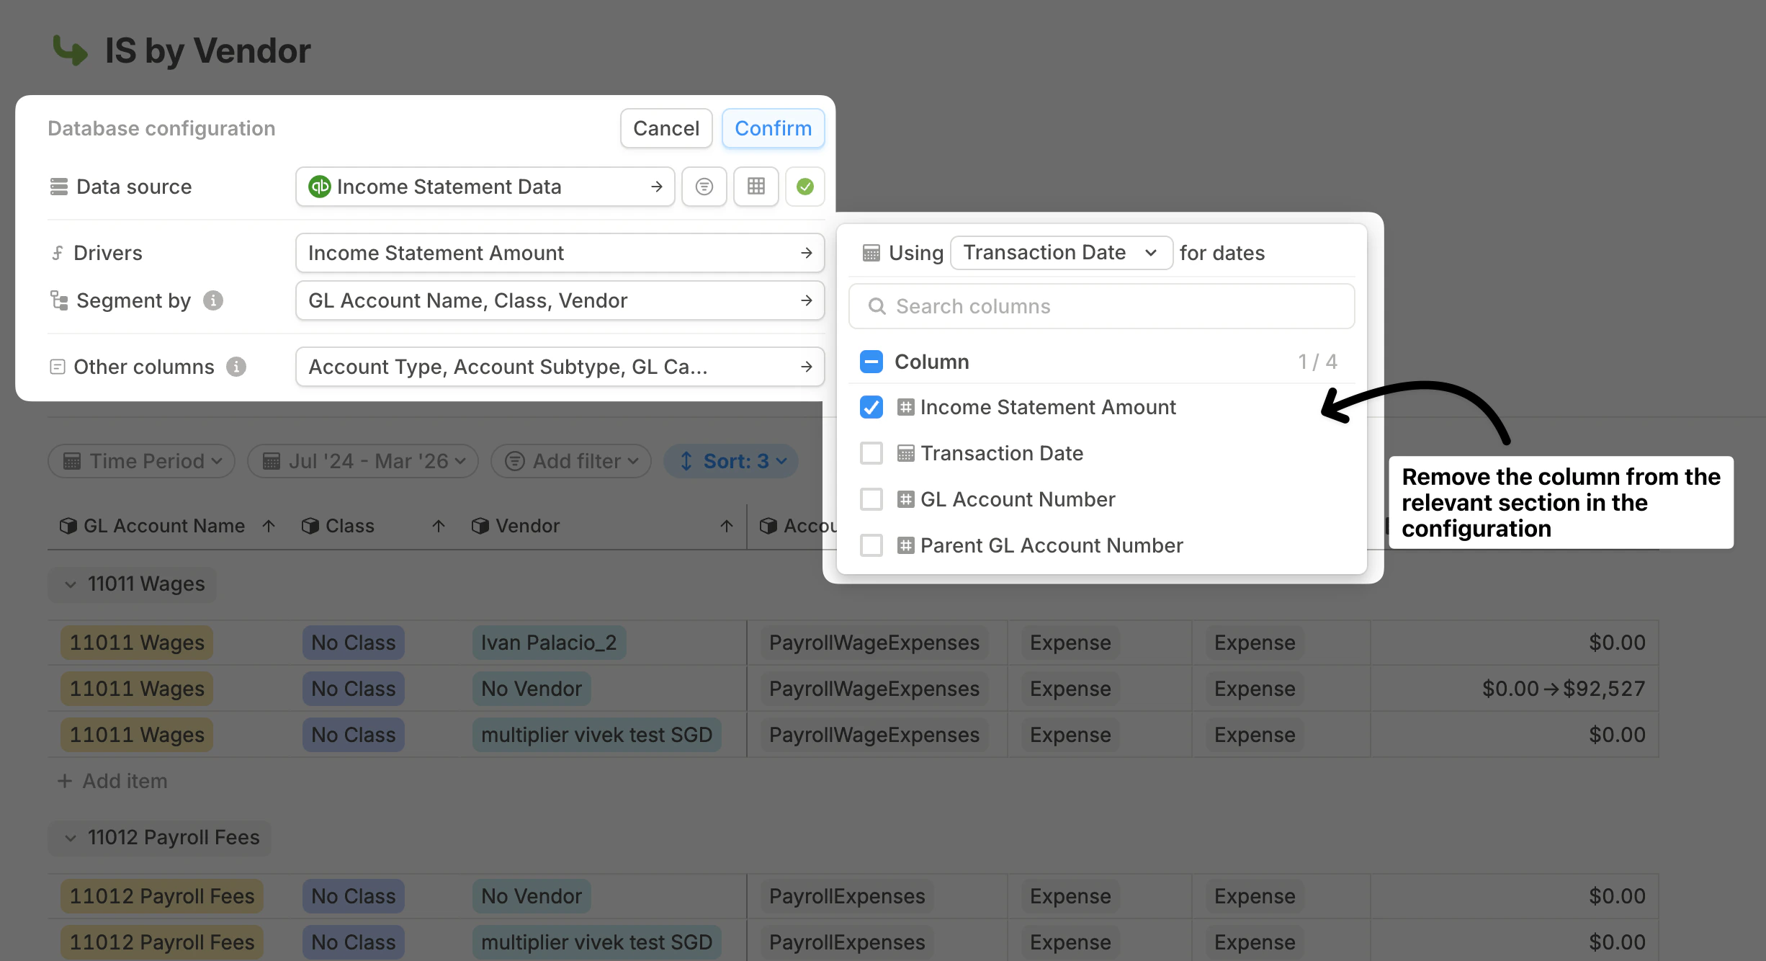Viewport: 1766px width, 961px height.
Task: Open the Sort: 3 dropdown
Action: pos(731,461)
